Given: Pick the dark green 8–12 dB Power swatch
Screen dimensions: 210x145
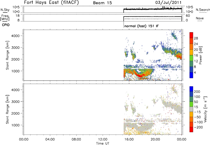Looking at the screenshot, I should (x=191, y=64).
